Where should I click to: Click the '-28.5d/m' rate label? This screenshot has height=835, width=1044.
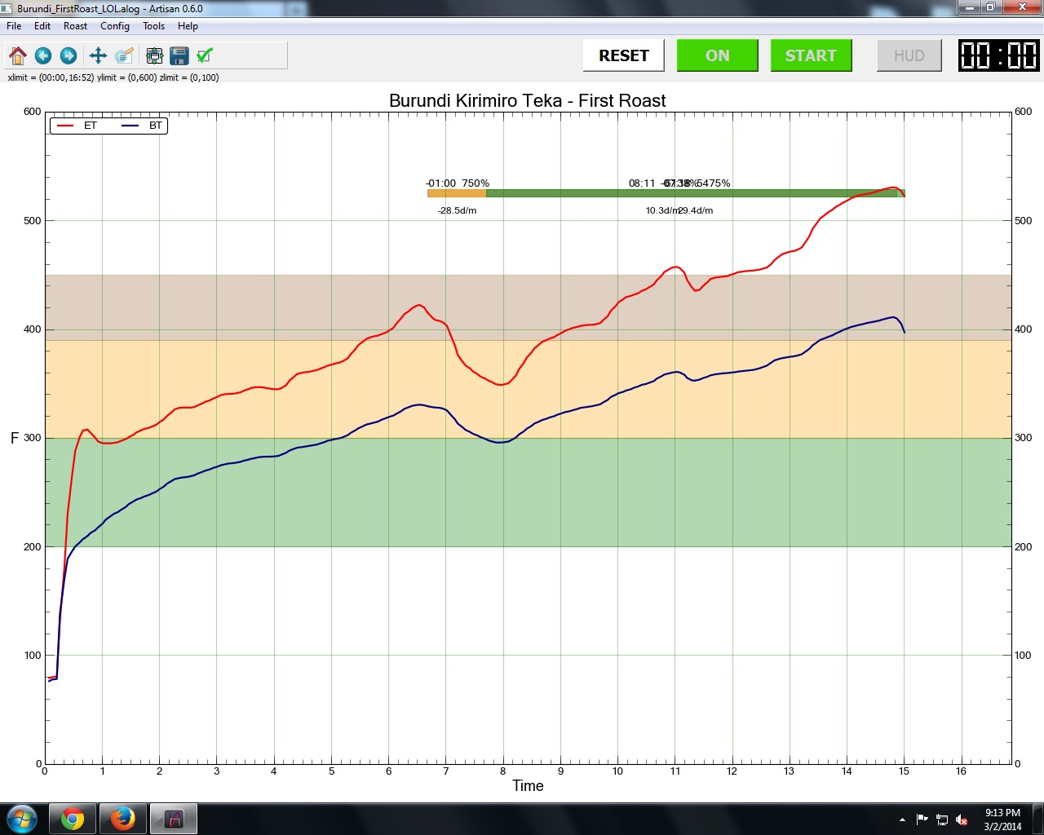[x=458, y=210]
